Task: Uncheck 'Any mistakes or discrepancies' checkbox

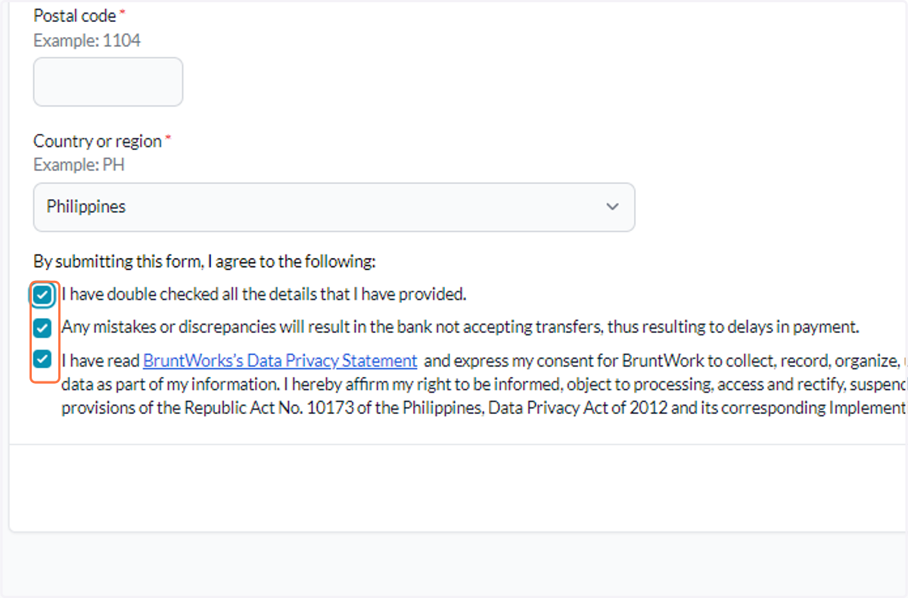Action: pos(42,328)
